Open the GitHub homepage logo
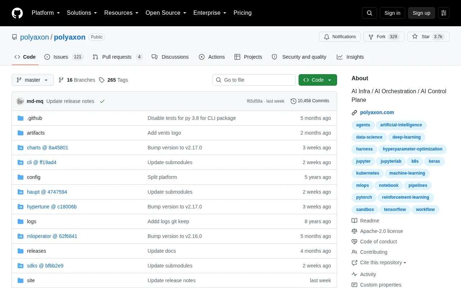Viewport: 461px width, 288px height. (17, 13)
